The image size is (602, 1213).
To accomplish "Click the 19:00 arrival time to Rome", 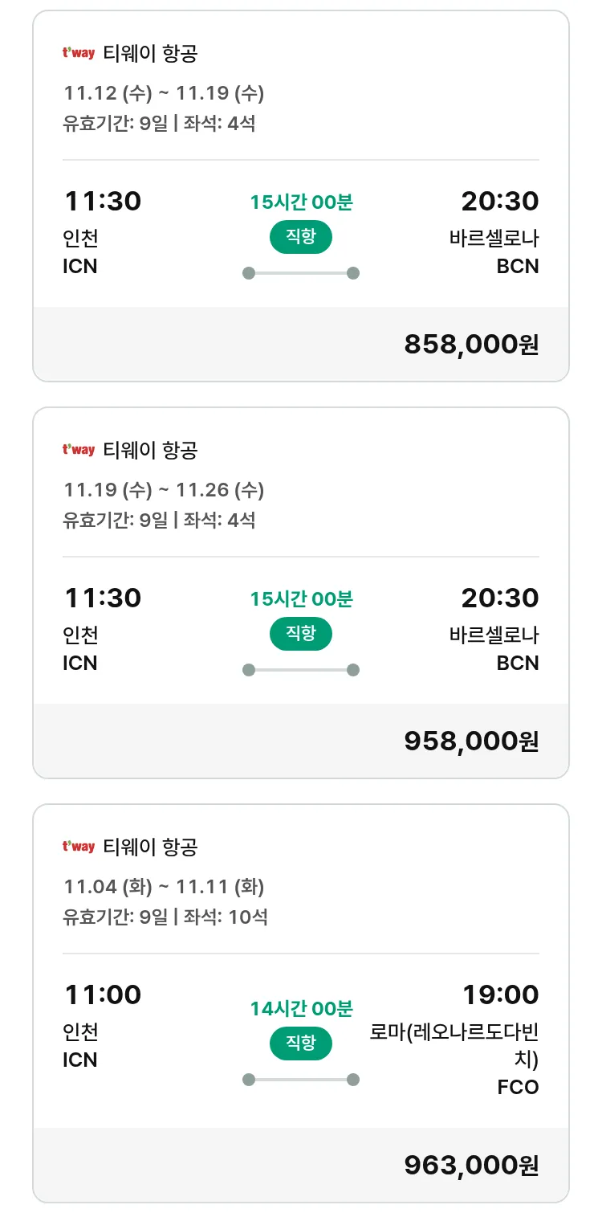I will (500, 994).
